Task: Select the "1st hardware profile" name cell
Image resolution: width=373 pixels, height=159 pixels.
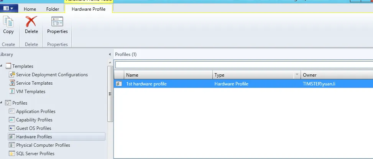Action: coord(146,84)
